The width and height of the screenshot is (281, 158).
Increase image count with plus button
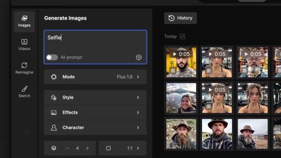coord(87,148)
